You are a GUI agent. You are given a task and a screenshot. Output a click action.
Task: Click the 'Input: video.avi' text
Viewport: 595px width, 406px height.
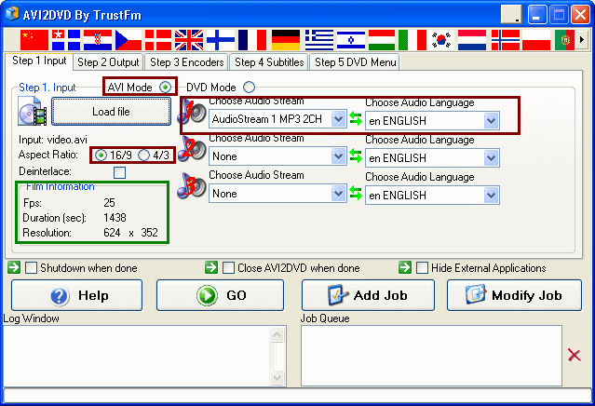point(53,140)
